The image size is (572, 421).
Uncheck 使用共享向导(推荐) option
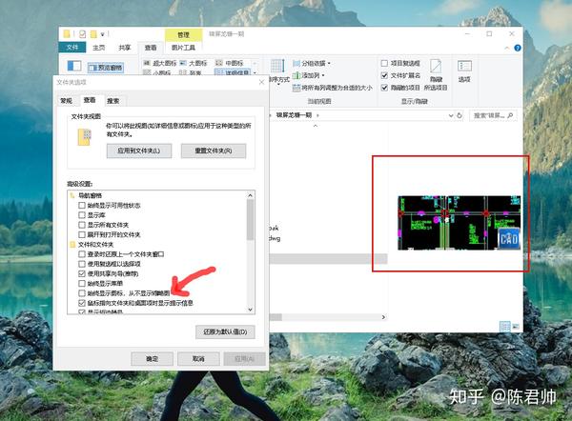[82, 273]
